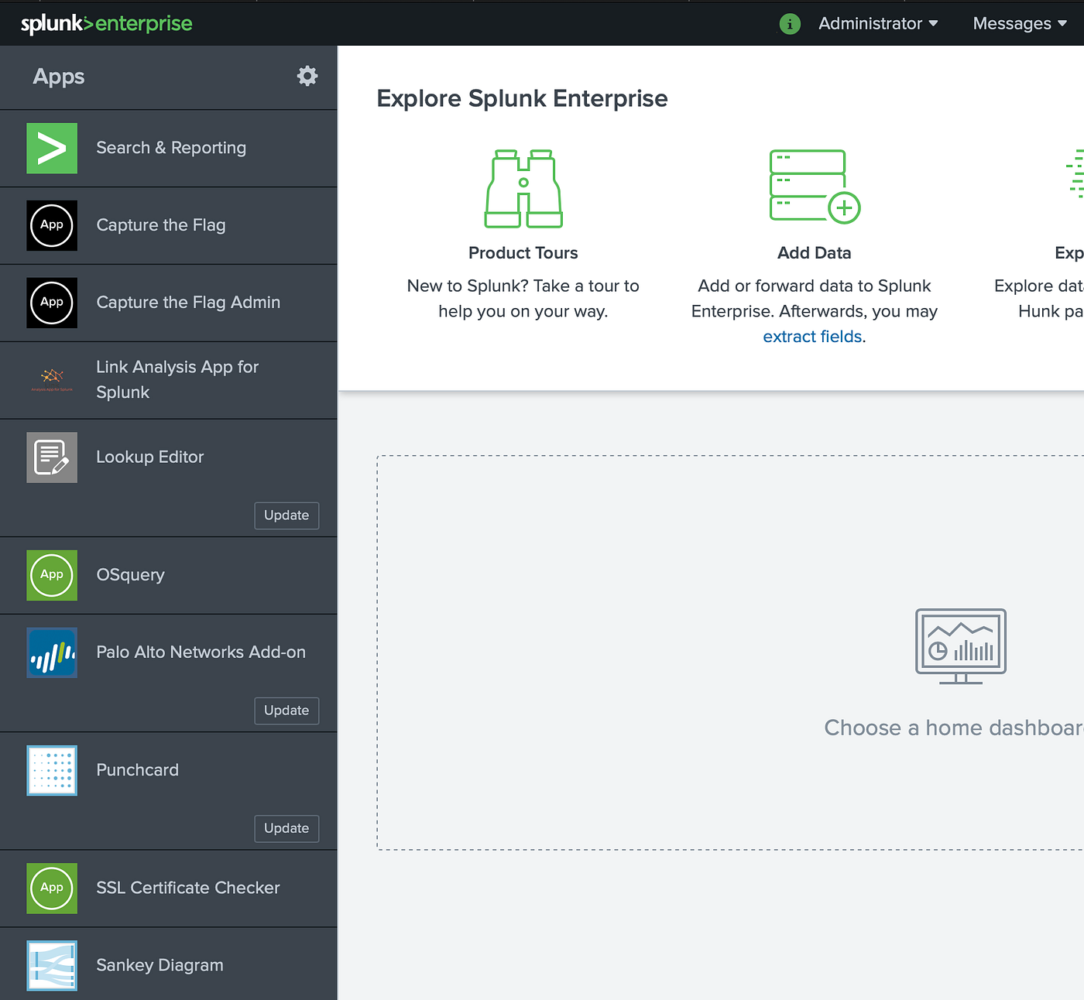The image size is (1084, 1000).
Task: Click the Sankey Diagram icon
Action: 52,965
